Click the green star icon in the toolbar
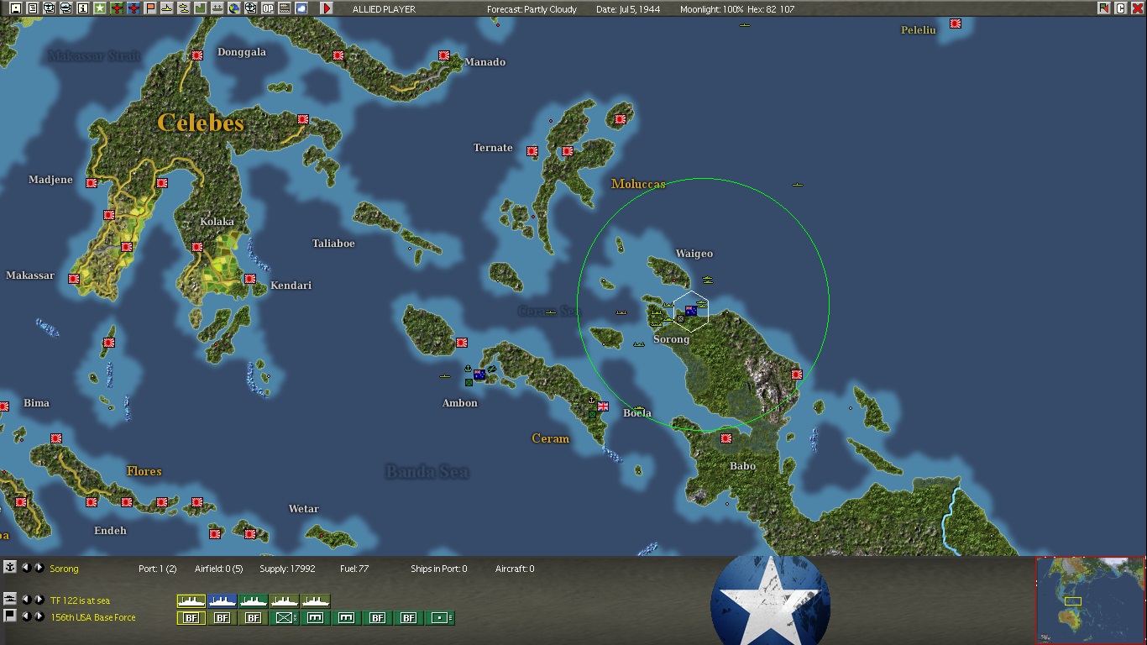 [100, 8]
